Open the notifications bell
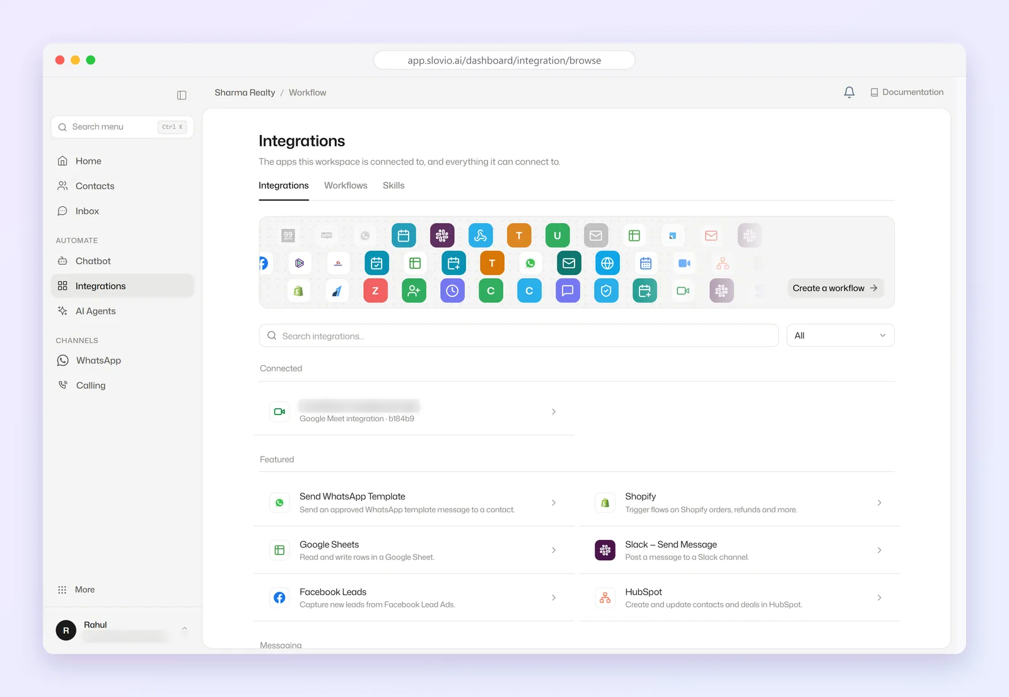The image size is (1009, 697). (849, 92)
